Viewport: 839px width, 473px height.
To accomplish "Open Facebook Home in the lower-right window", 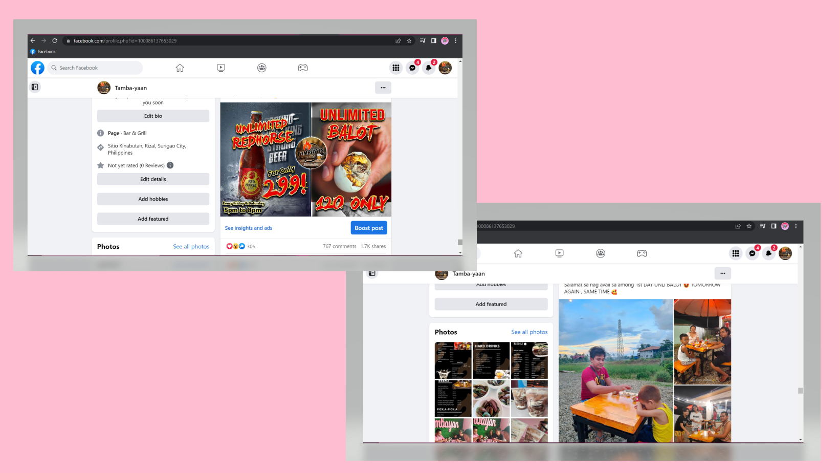I will 518,253.
